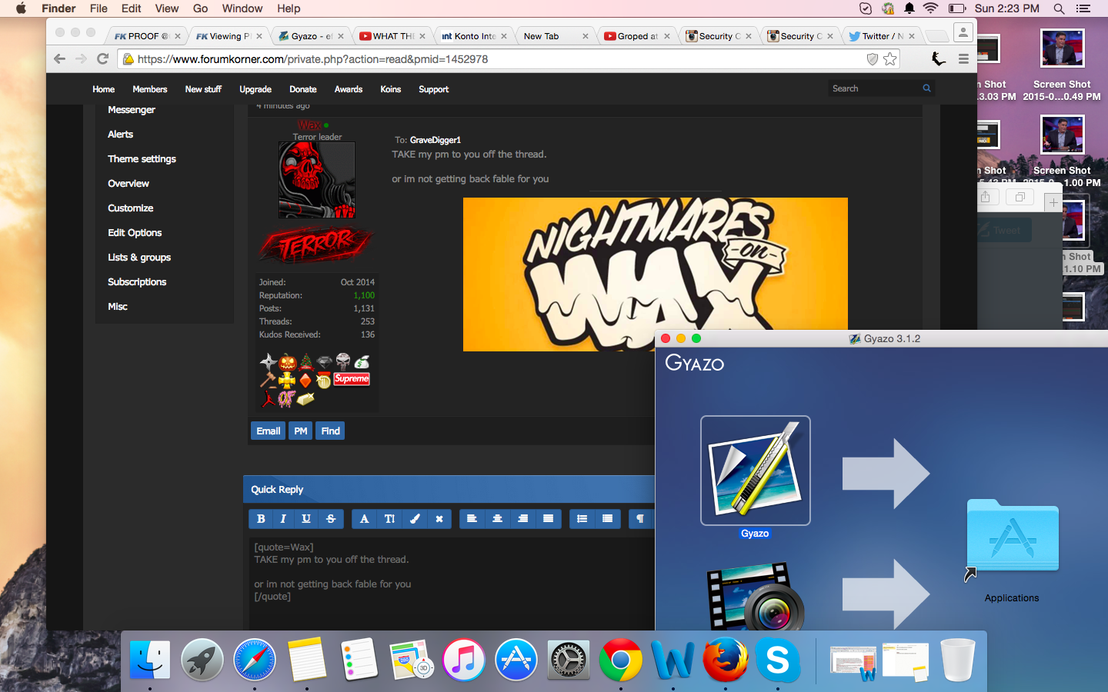The height and width of the screenshot is (692, 1108).
Task: Open iTunes from the Dock
Action: [464, 660]
